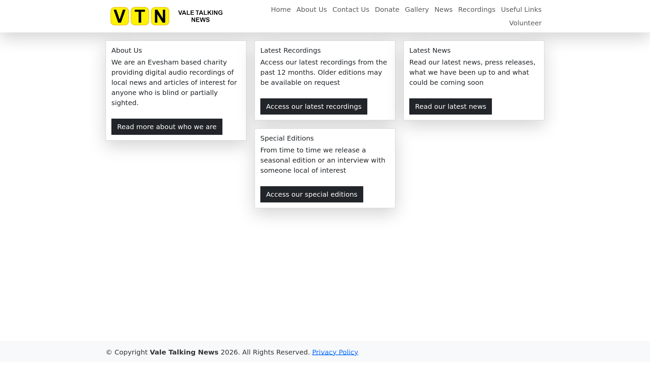Click Read more about who we are
650x365 pixels.
click(x=167, y=127)
